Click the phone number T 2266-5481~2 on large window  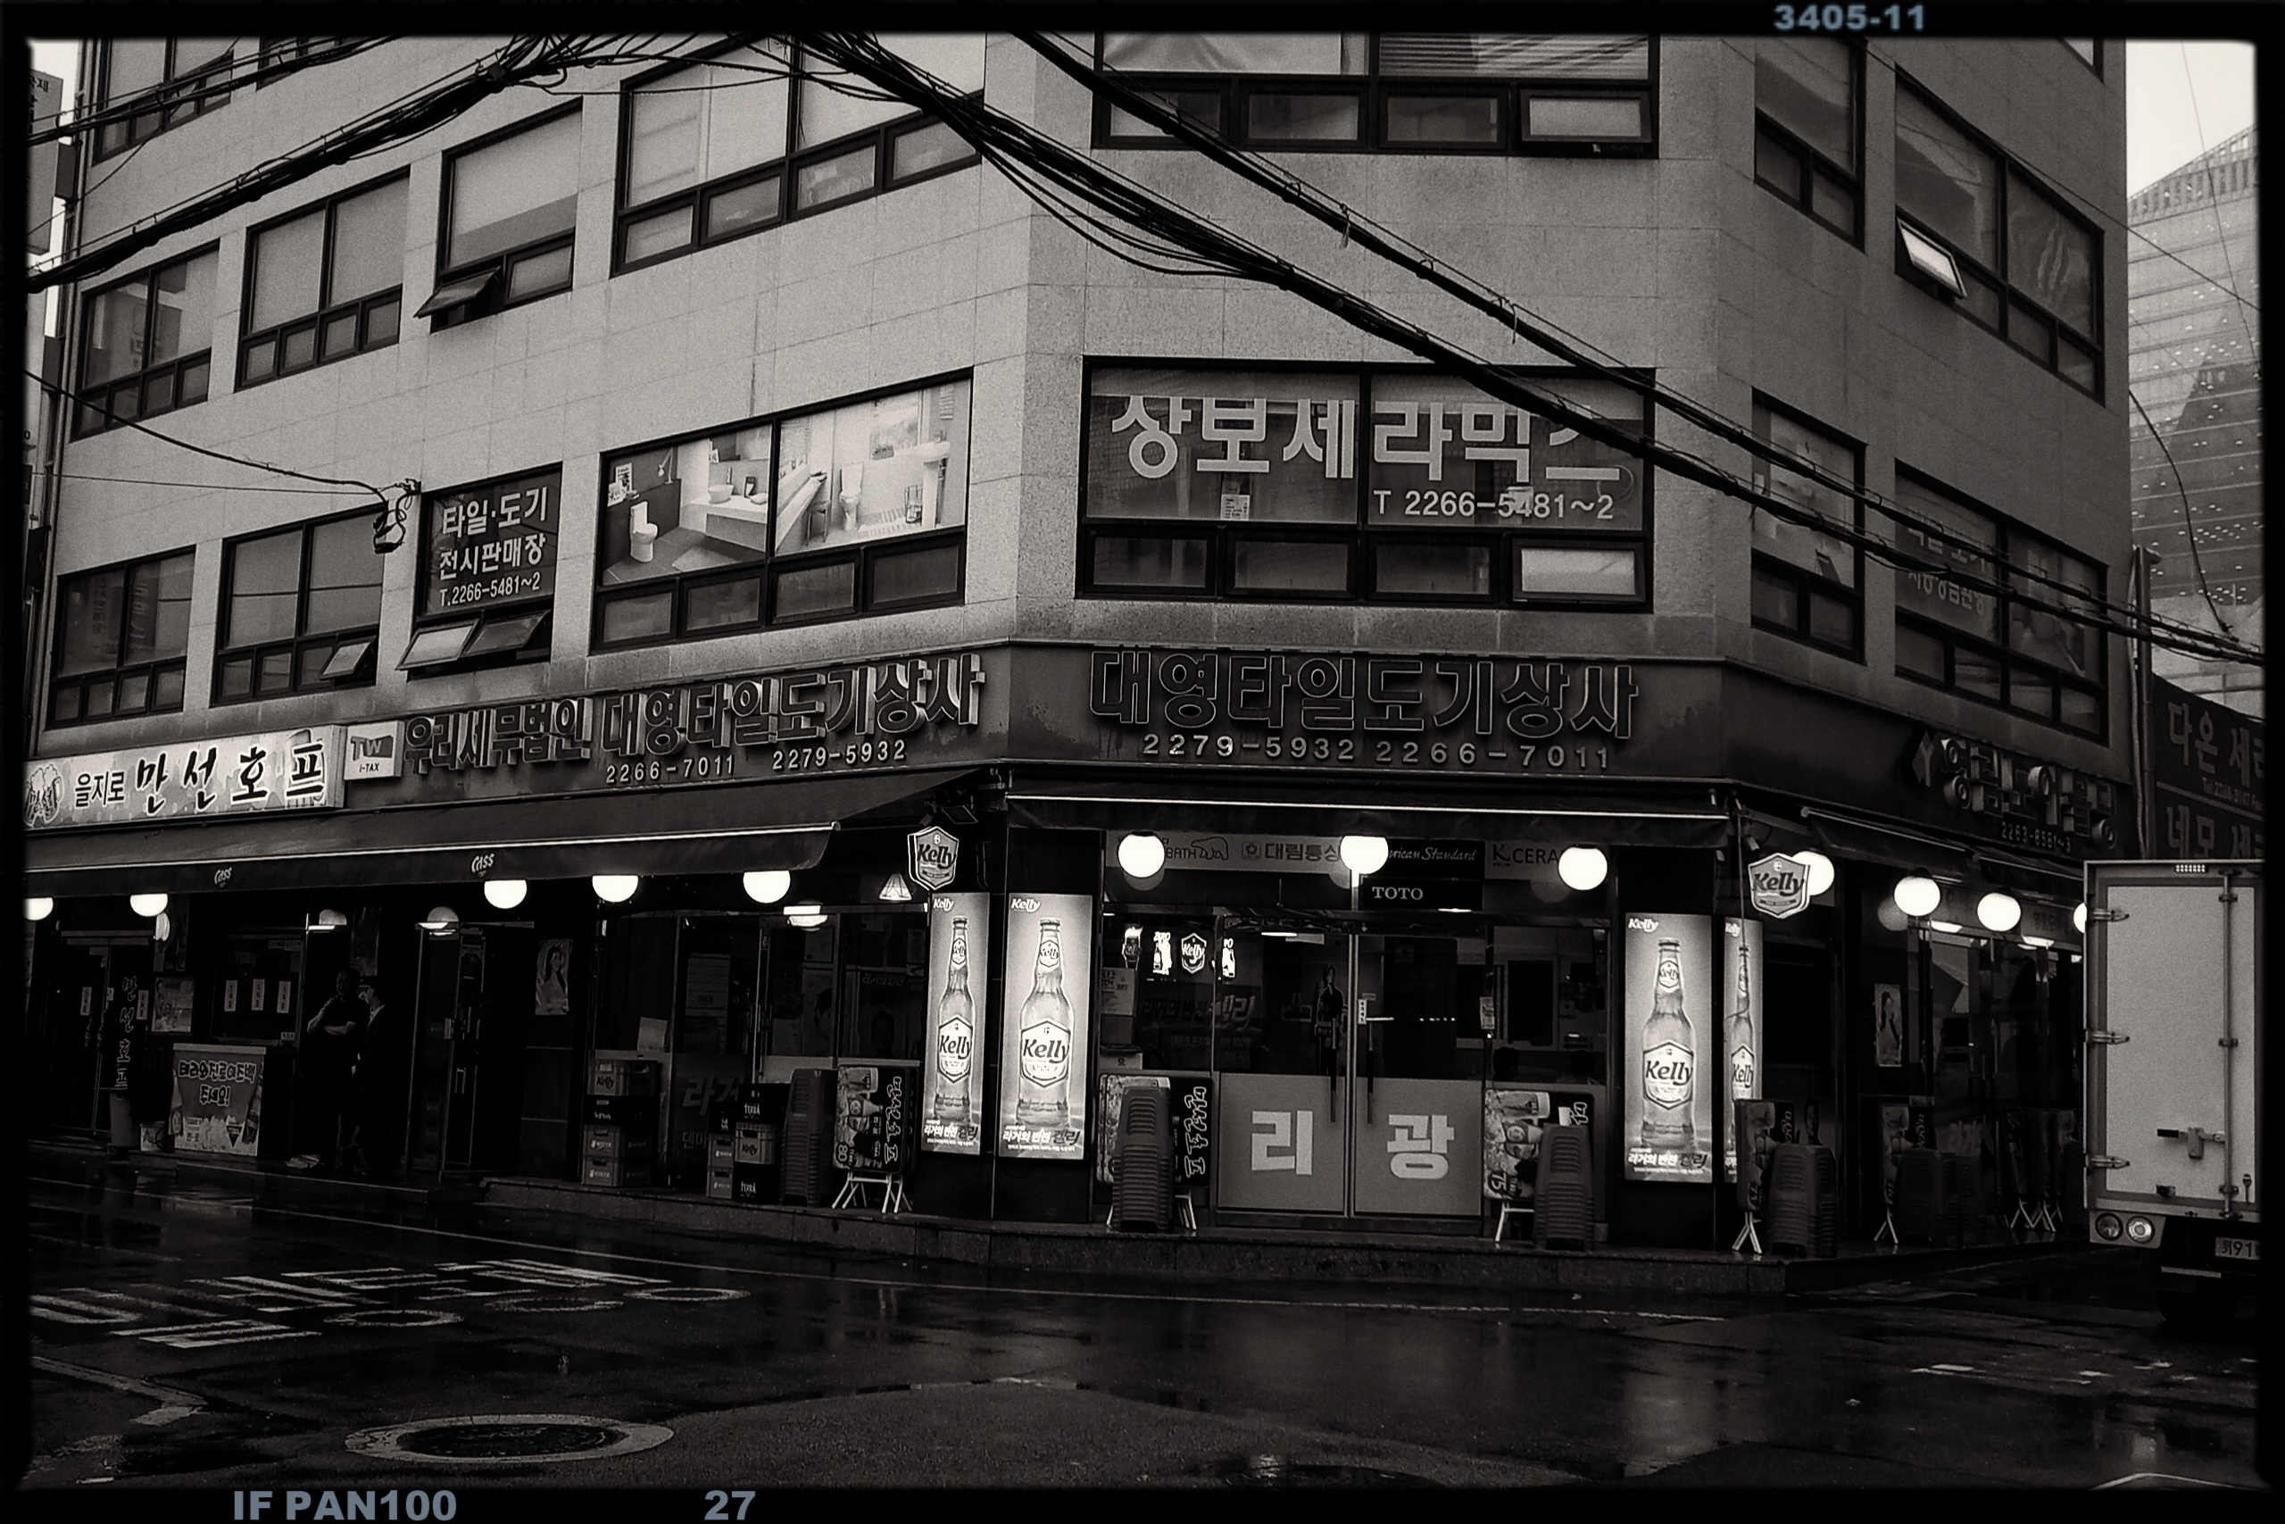pos(1492,504)
